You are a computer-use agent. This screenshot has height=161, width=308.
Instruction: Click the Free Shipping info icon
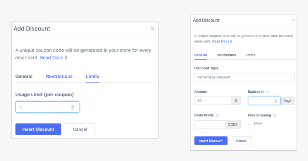(x=275, y=116)
